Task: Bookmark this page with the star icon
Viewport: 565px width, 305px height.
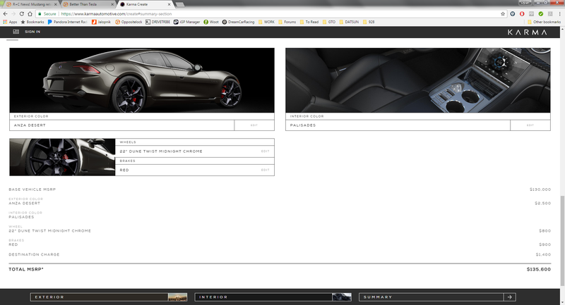Action: point(503,13)
